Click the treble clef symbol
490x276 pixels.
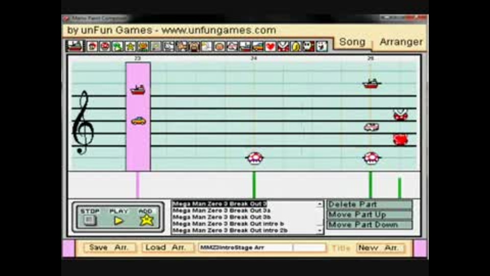pyautogui.click(x=83, y=123)
